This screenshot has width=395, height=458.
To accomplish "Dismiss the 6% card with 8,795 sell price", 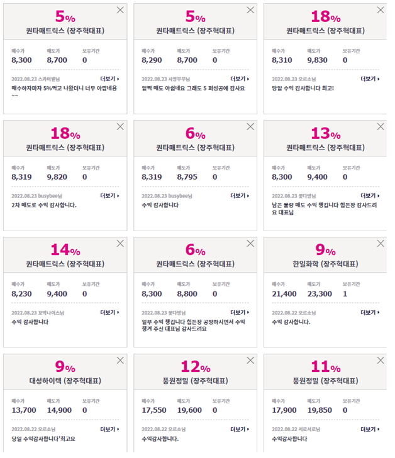I will [250, 126].
